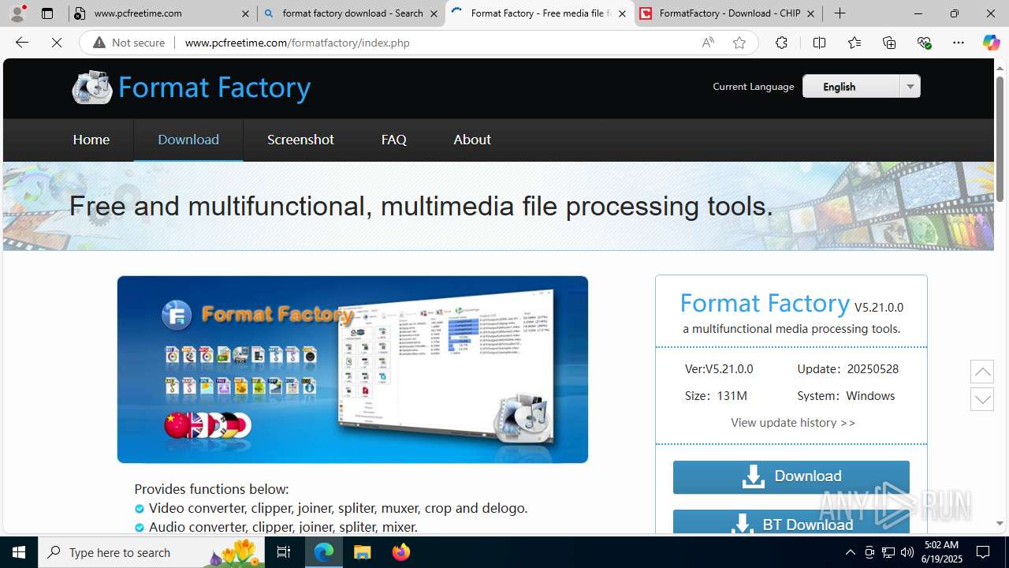Close the FormatFactory CHIP tab
The image size is (1009, 568).
[x=810, y=13]
